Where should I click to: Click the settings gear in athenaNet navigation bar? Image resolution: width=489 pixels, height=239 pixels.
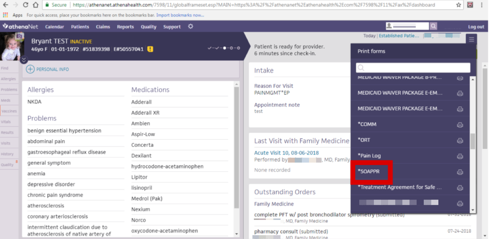pyautogui.click(x=190, y=27)
